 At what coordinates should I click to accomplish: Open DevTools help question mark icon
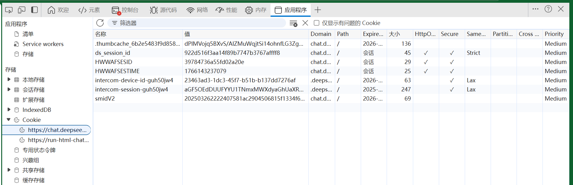548,9
